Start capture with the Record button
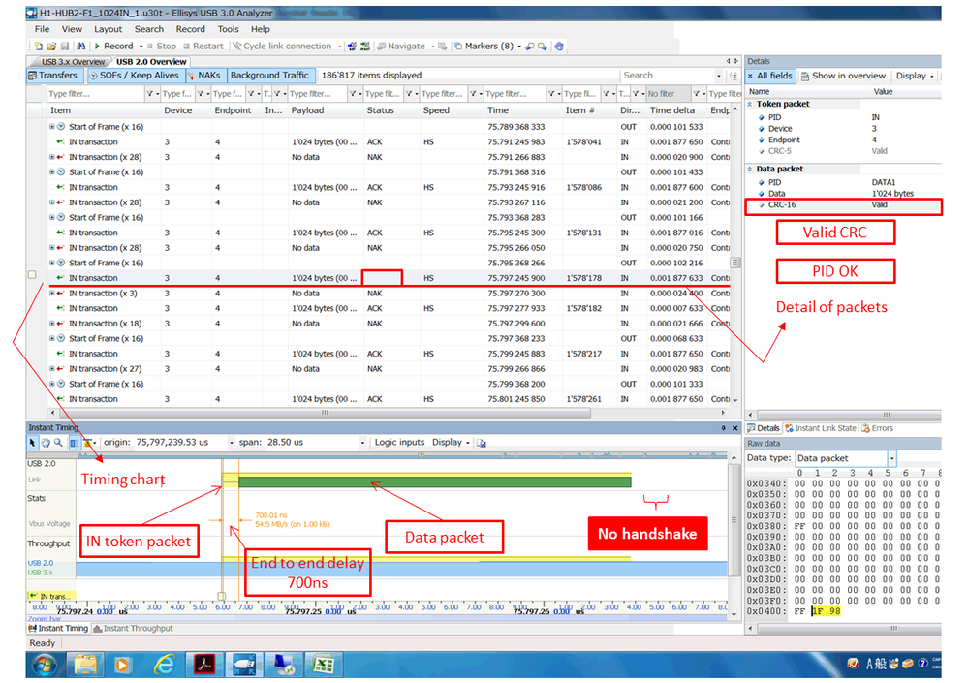 [x=113, y=47]
